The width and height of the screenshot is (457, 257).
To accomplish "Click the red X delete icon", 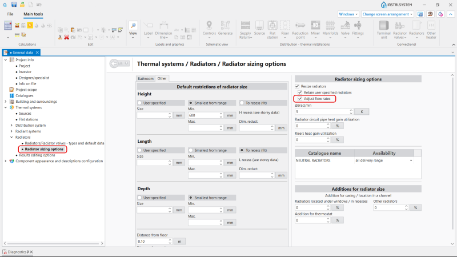I will pyautogui.click(x=66, y=37).
